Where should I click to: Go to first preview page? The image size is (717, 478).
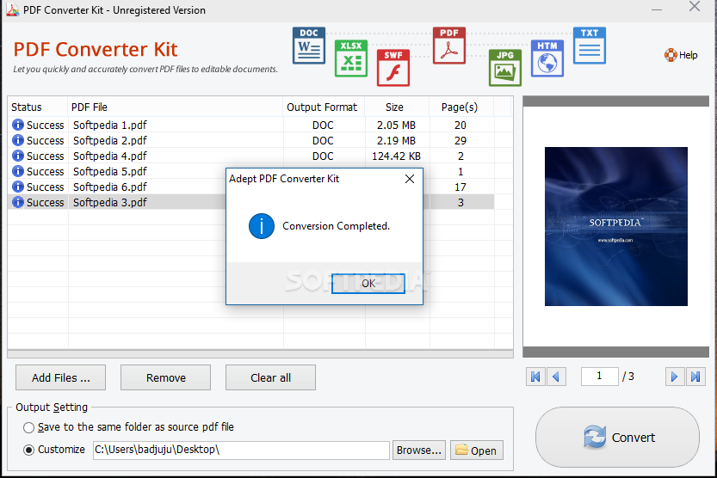(535, 377)
